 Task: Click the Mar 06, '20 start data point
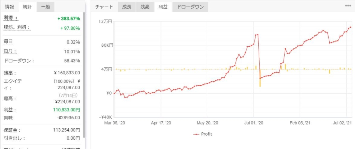[114, 93]
